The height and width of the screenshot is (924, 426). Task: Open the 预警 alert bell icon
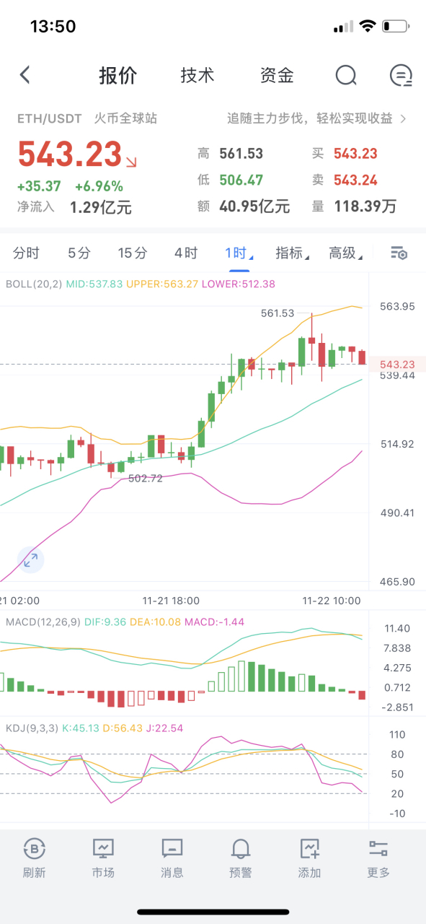(x=241, y=848)
